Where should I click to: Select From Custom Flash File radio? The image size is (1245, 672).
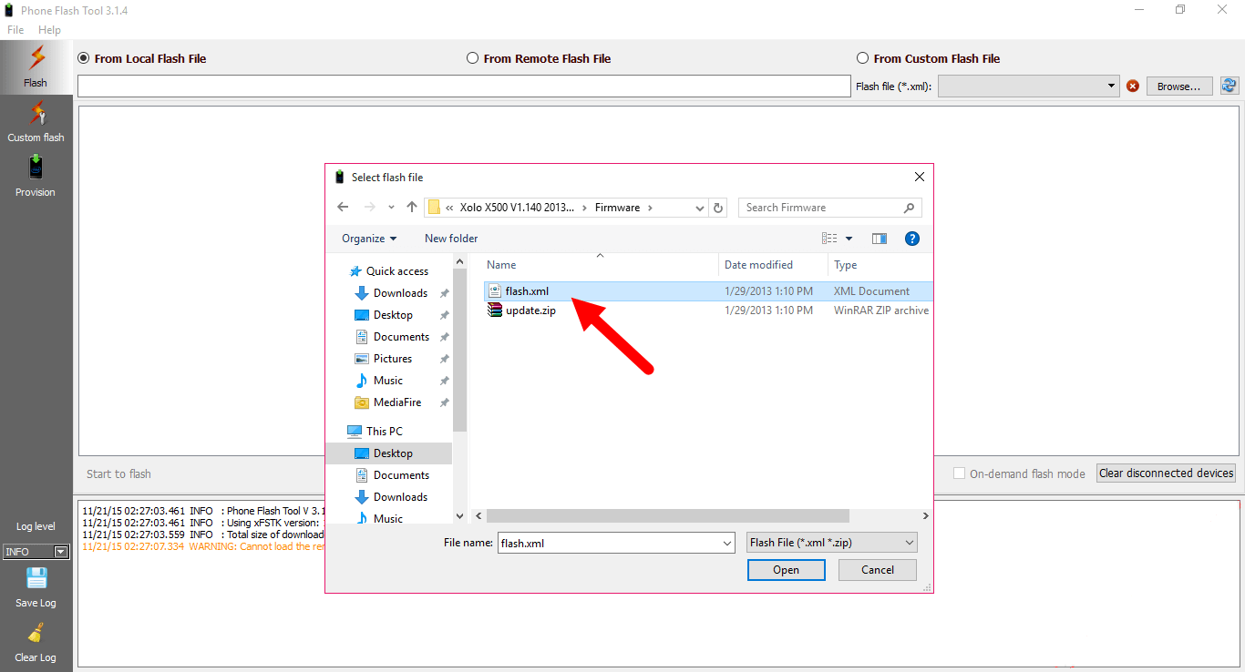coord(862,58)
